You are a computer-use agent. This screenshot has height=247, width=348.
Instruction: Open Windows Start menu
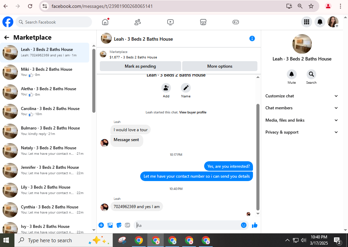[x=6, y=241]
